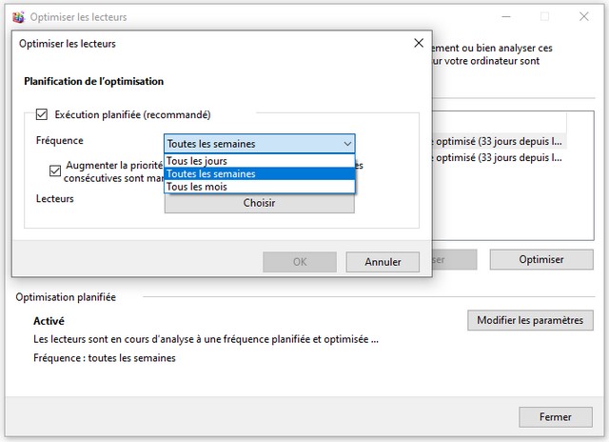Screen dimensions: 609x442
Task: Uncheck Exécution planifiée (recommandé)
Action: pyautogui.click(x=42, y=114)
